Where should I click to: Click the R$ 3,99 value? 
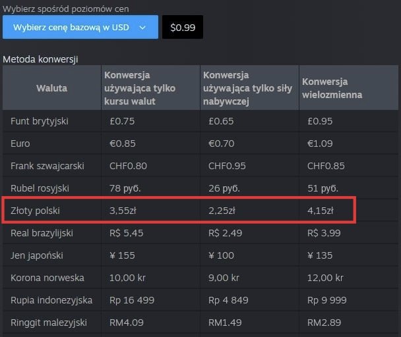point(324,233)
